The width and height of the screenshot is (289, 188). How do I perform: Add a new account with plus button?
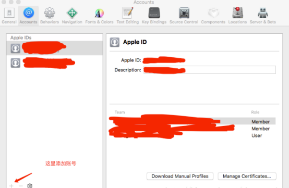(x=11, y=186)
